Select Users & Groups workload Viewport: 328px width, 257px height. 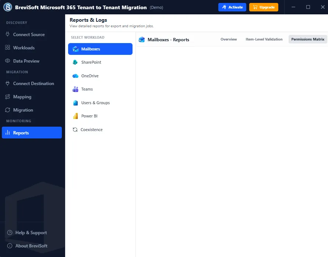click(x=100, y=103)
